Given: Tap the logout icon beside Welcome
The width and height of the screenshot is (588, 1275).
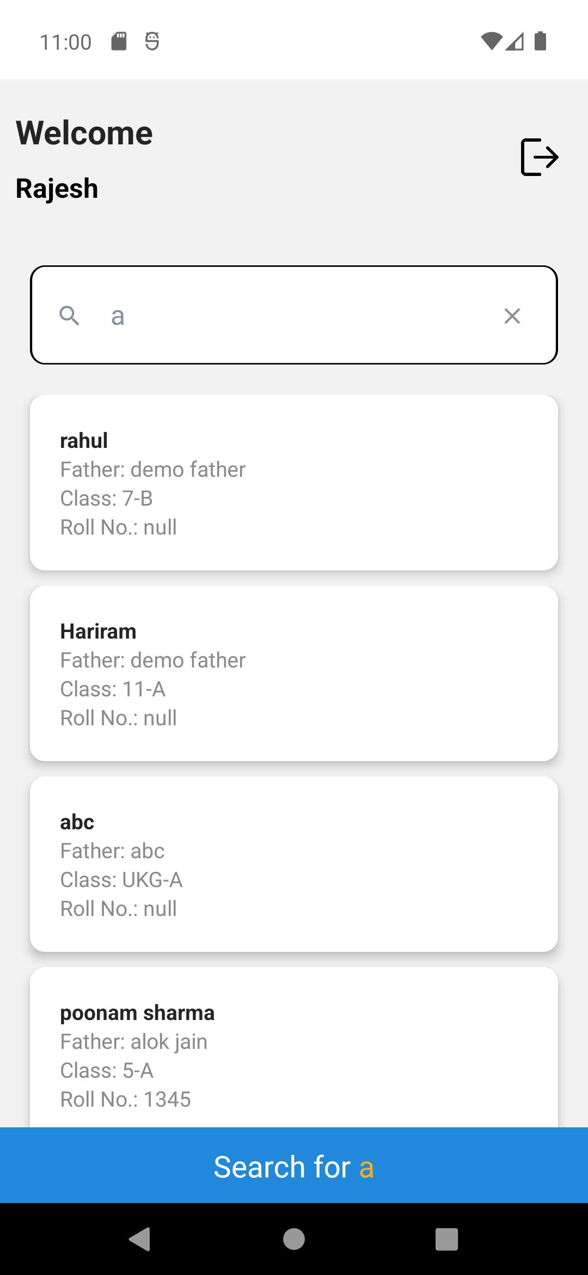Looking at the screenshot, I should click(x=540, y=157).
